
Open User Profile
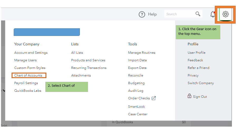[196, 53]
